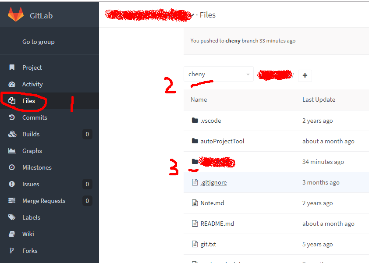Open Merge Requests in sidebar

(44, 201)
